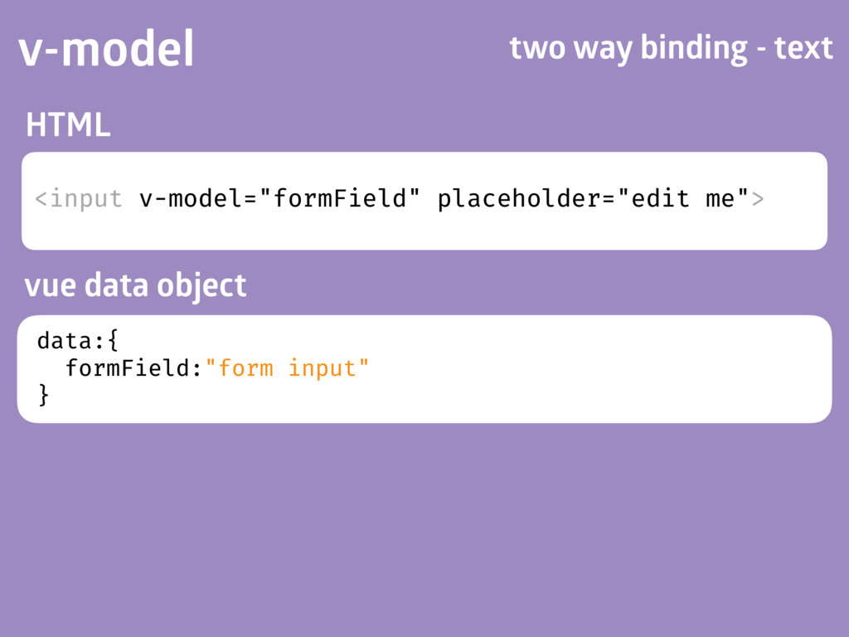Click the word 'me' inside placeholder value
The height and width of the screenshot is (637, 849).
coord(720,199)
